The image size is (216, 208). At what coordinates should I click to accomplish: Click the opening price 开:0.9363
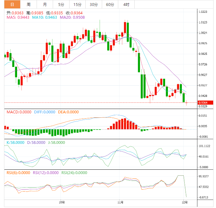[15, 13]
